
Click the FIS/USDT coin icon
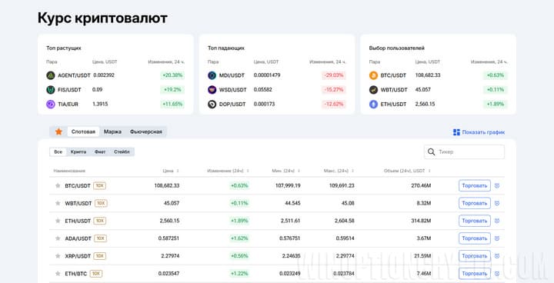pyautogui.click(x=51, y=90)
